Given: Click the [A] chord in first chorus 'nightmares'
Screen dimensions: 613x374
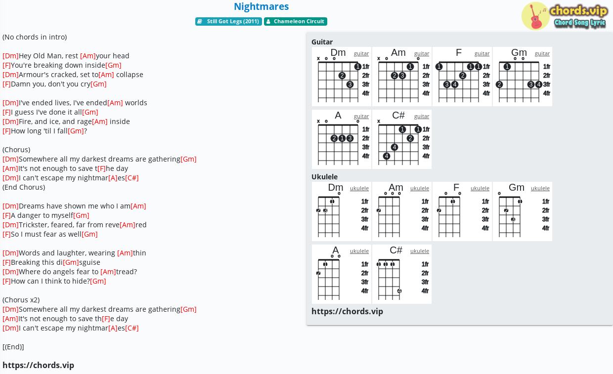Looking at the screenshot, I should pyautogui.click(x=113, y=178).
